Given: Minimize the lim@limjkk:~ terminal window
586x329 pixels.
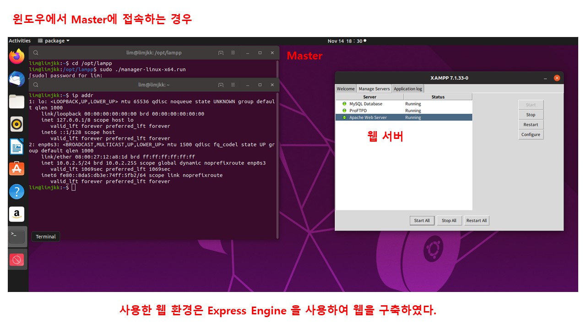Looking at the screenshot, I should [x=248, y=85].
